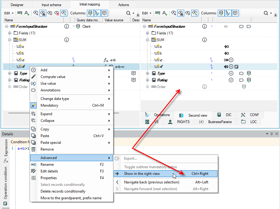The width and height of the screenshot is (280, 209).
Task: Open search magnifier in right pane toolbar
Action: point(266,13)
